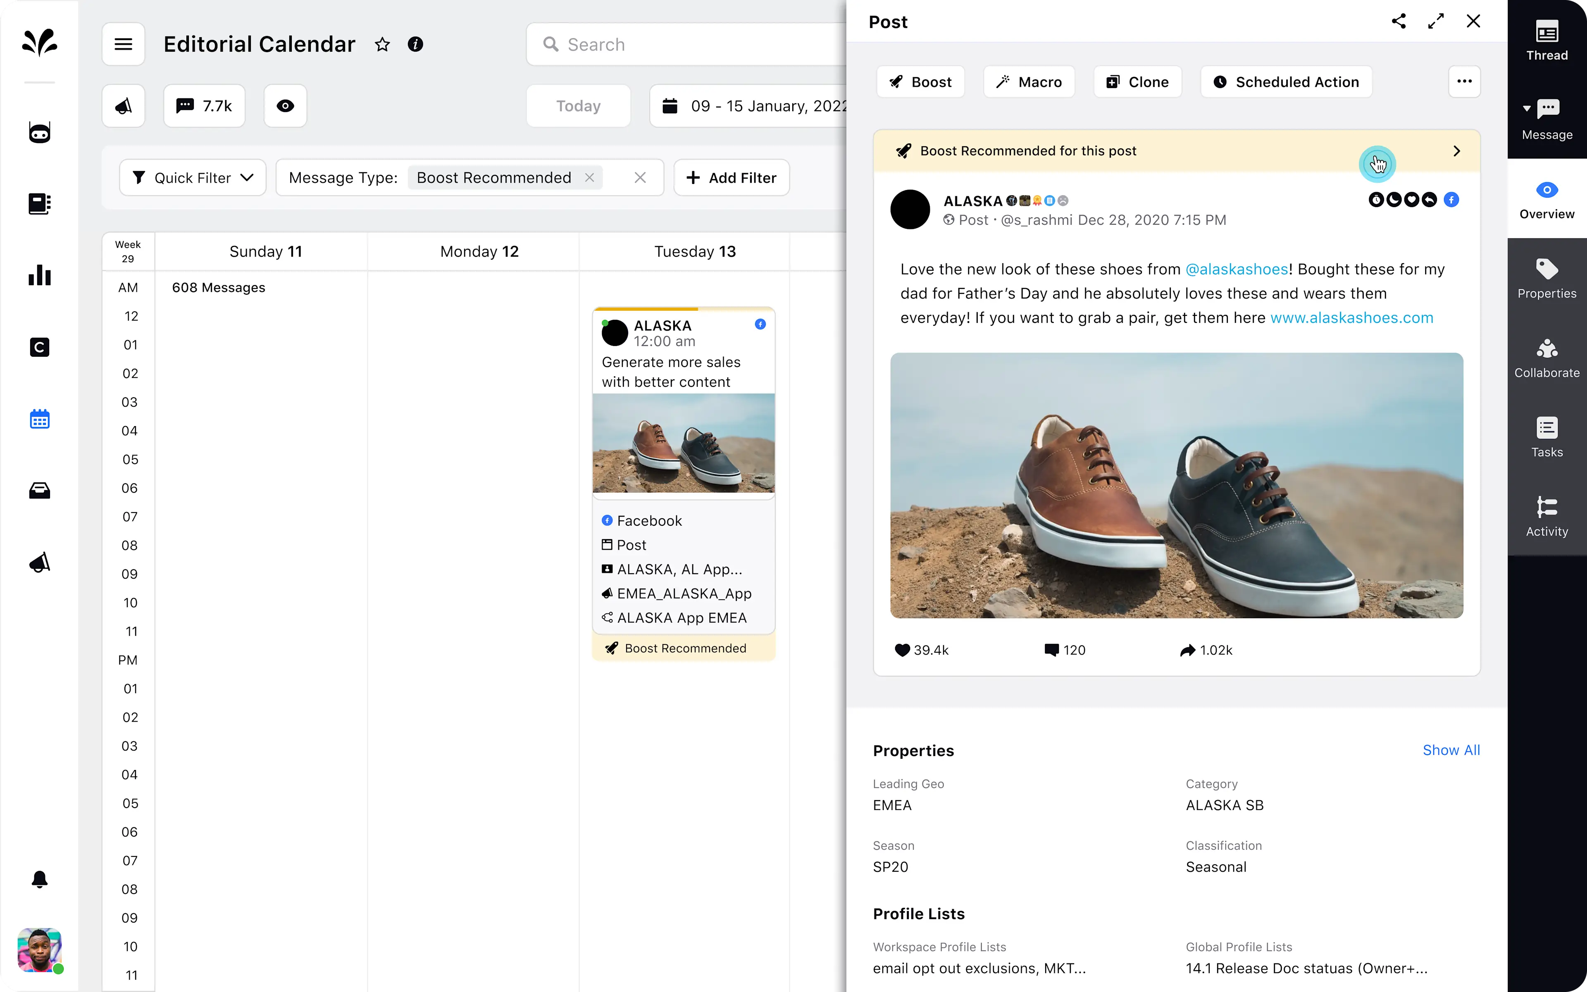Click the Boost Recommended for this post banner text
The image size is (1587, 992).
tap(1028, 151)
